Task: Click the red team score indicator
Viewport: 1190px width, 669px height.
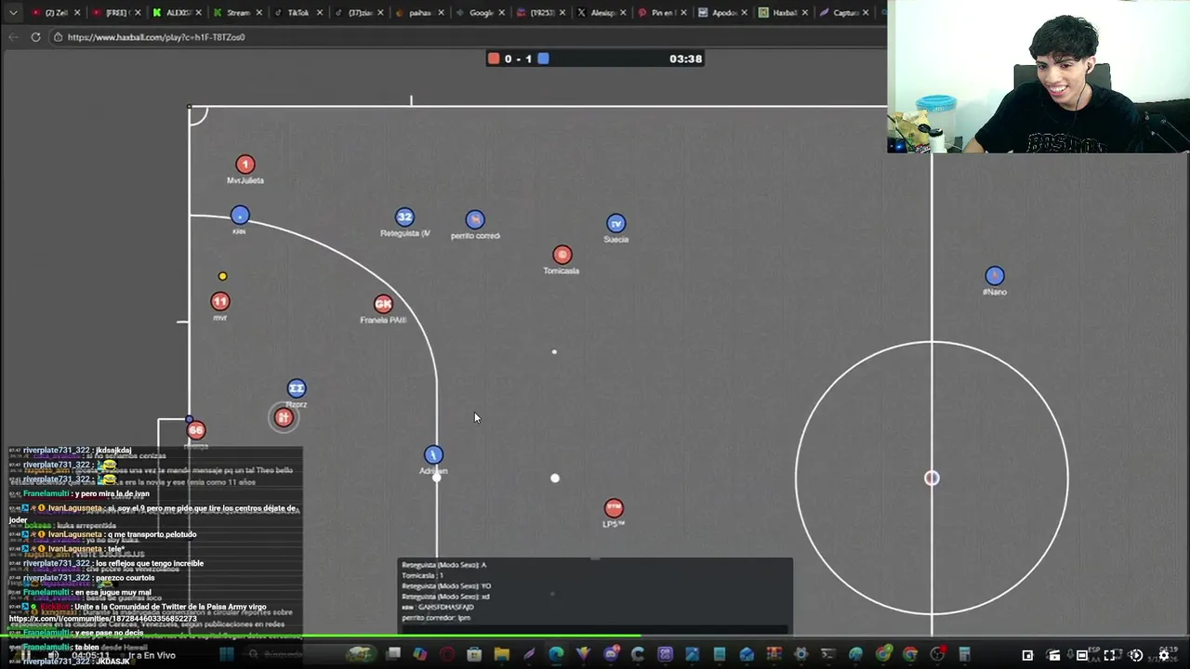Action: coord(494,59)
